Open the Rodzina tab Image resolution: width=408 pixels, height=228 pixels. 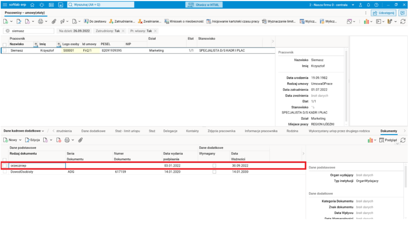click(292, 131)
